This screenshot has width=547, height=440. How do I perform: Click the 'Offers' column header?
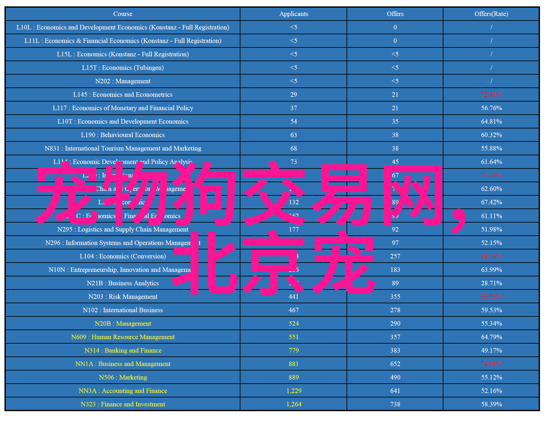[395, 14]
